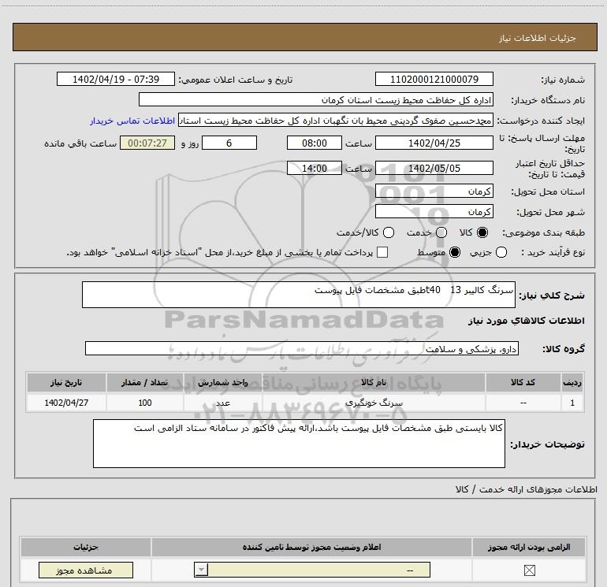The width and height of the screenshot is (607, 587).
Task: Click the ردیف column header
Action: pos(572,382)
